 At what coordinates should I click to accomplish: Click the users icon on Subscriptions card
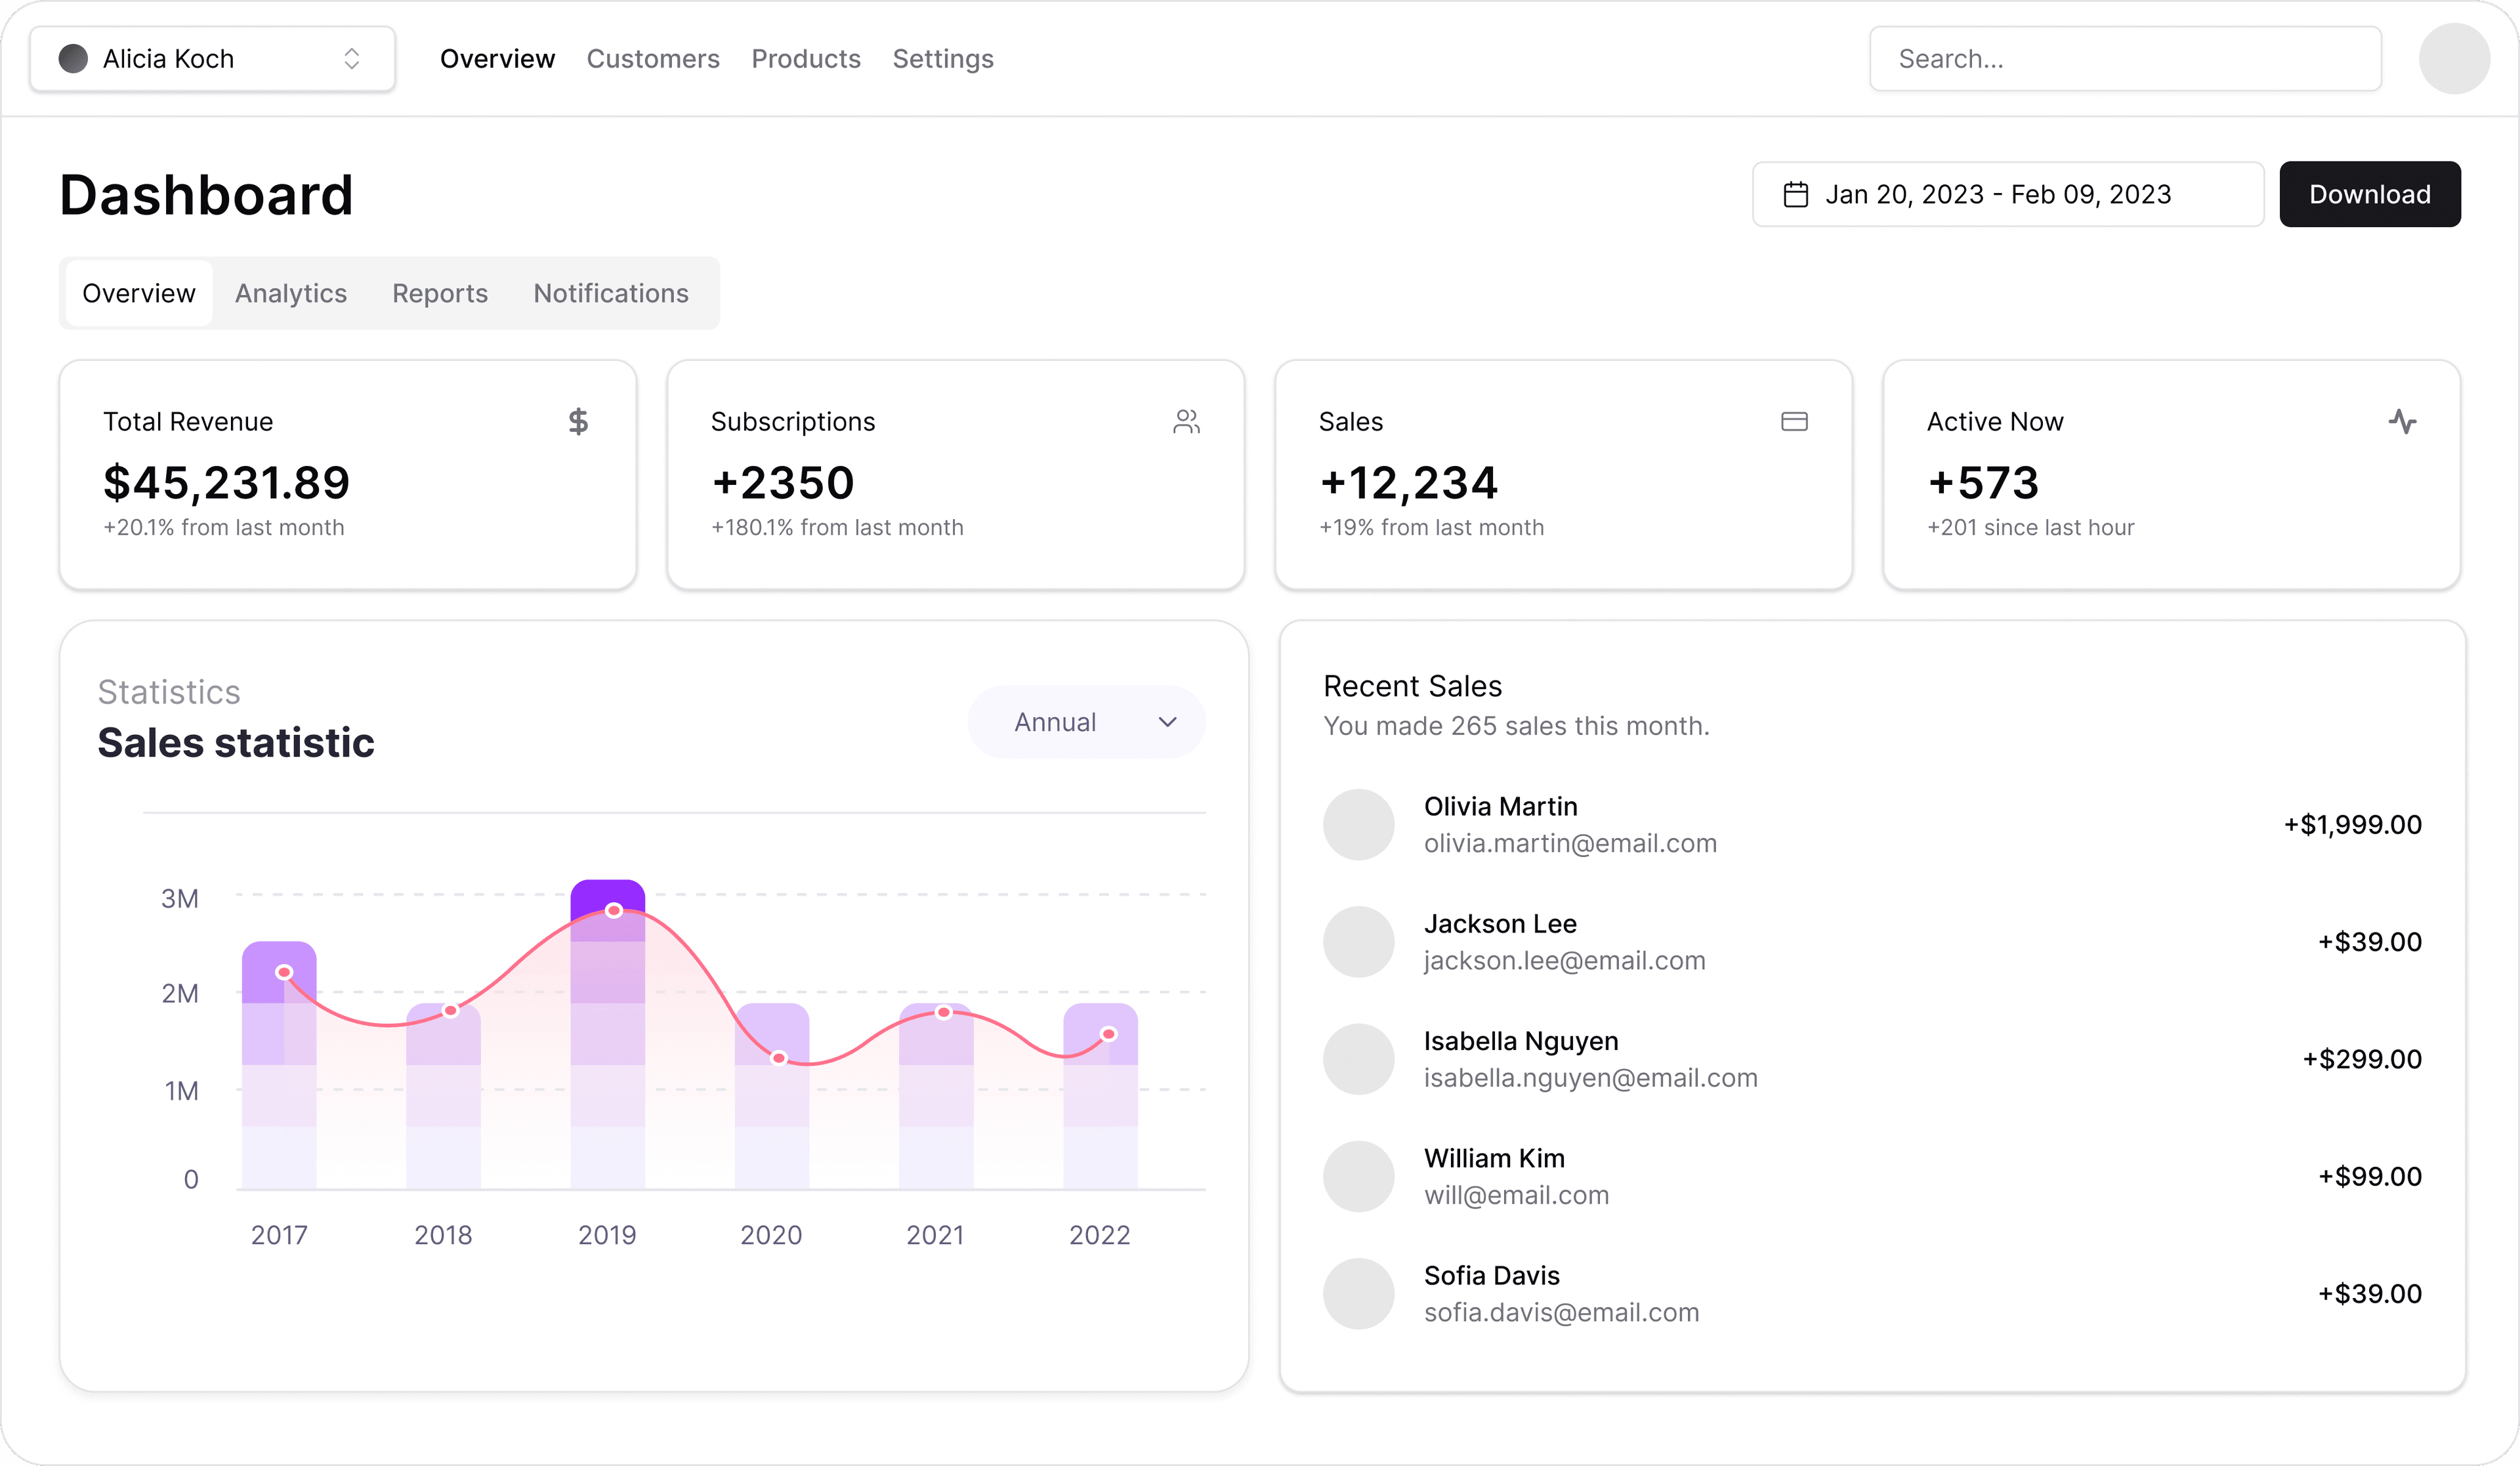pos(1187,421)
